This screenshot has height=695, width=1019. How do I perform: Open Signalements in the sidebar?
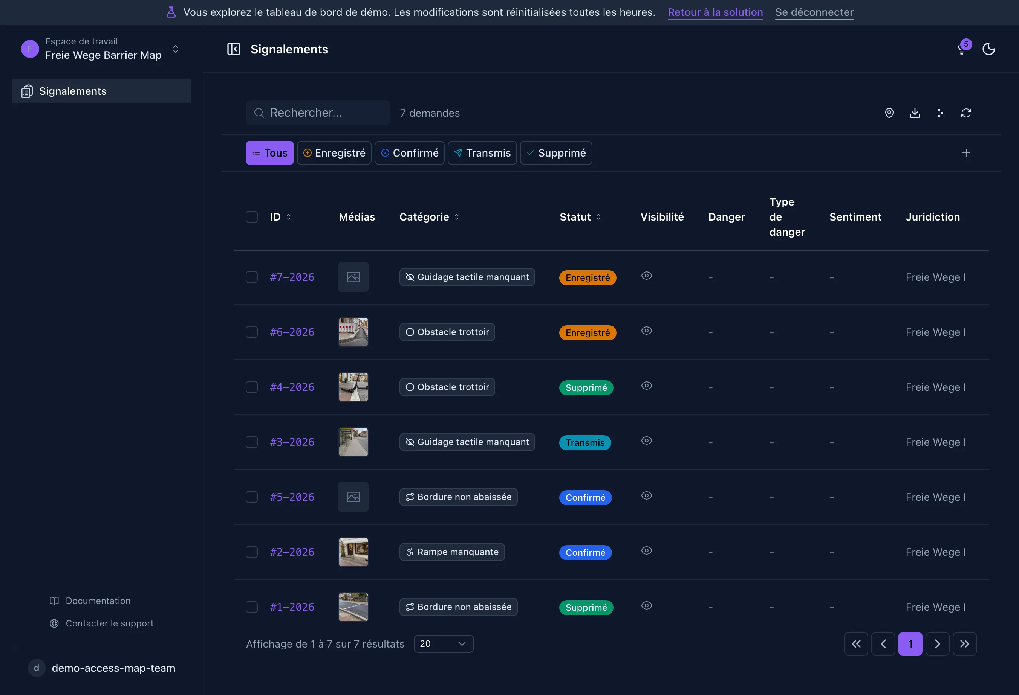click(101, 91)
